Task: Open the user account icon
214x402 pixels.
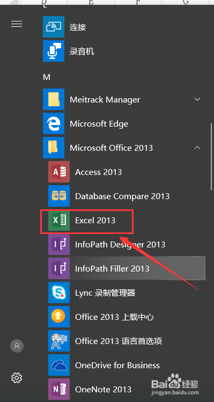Action: point(17,346)
